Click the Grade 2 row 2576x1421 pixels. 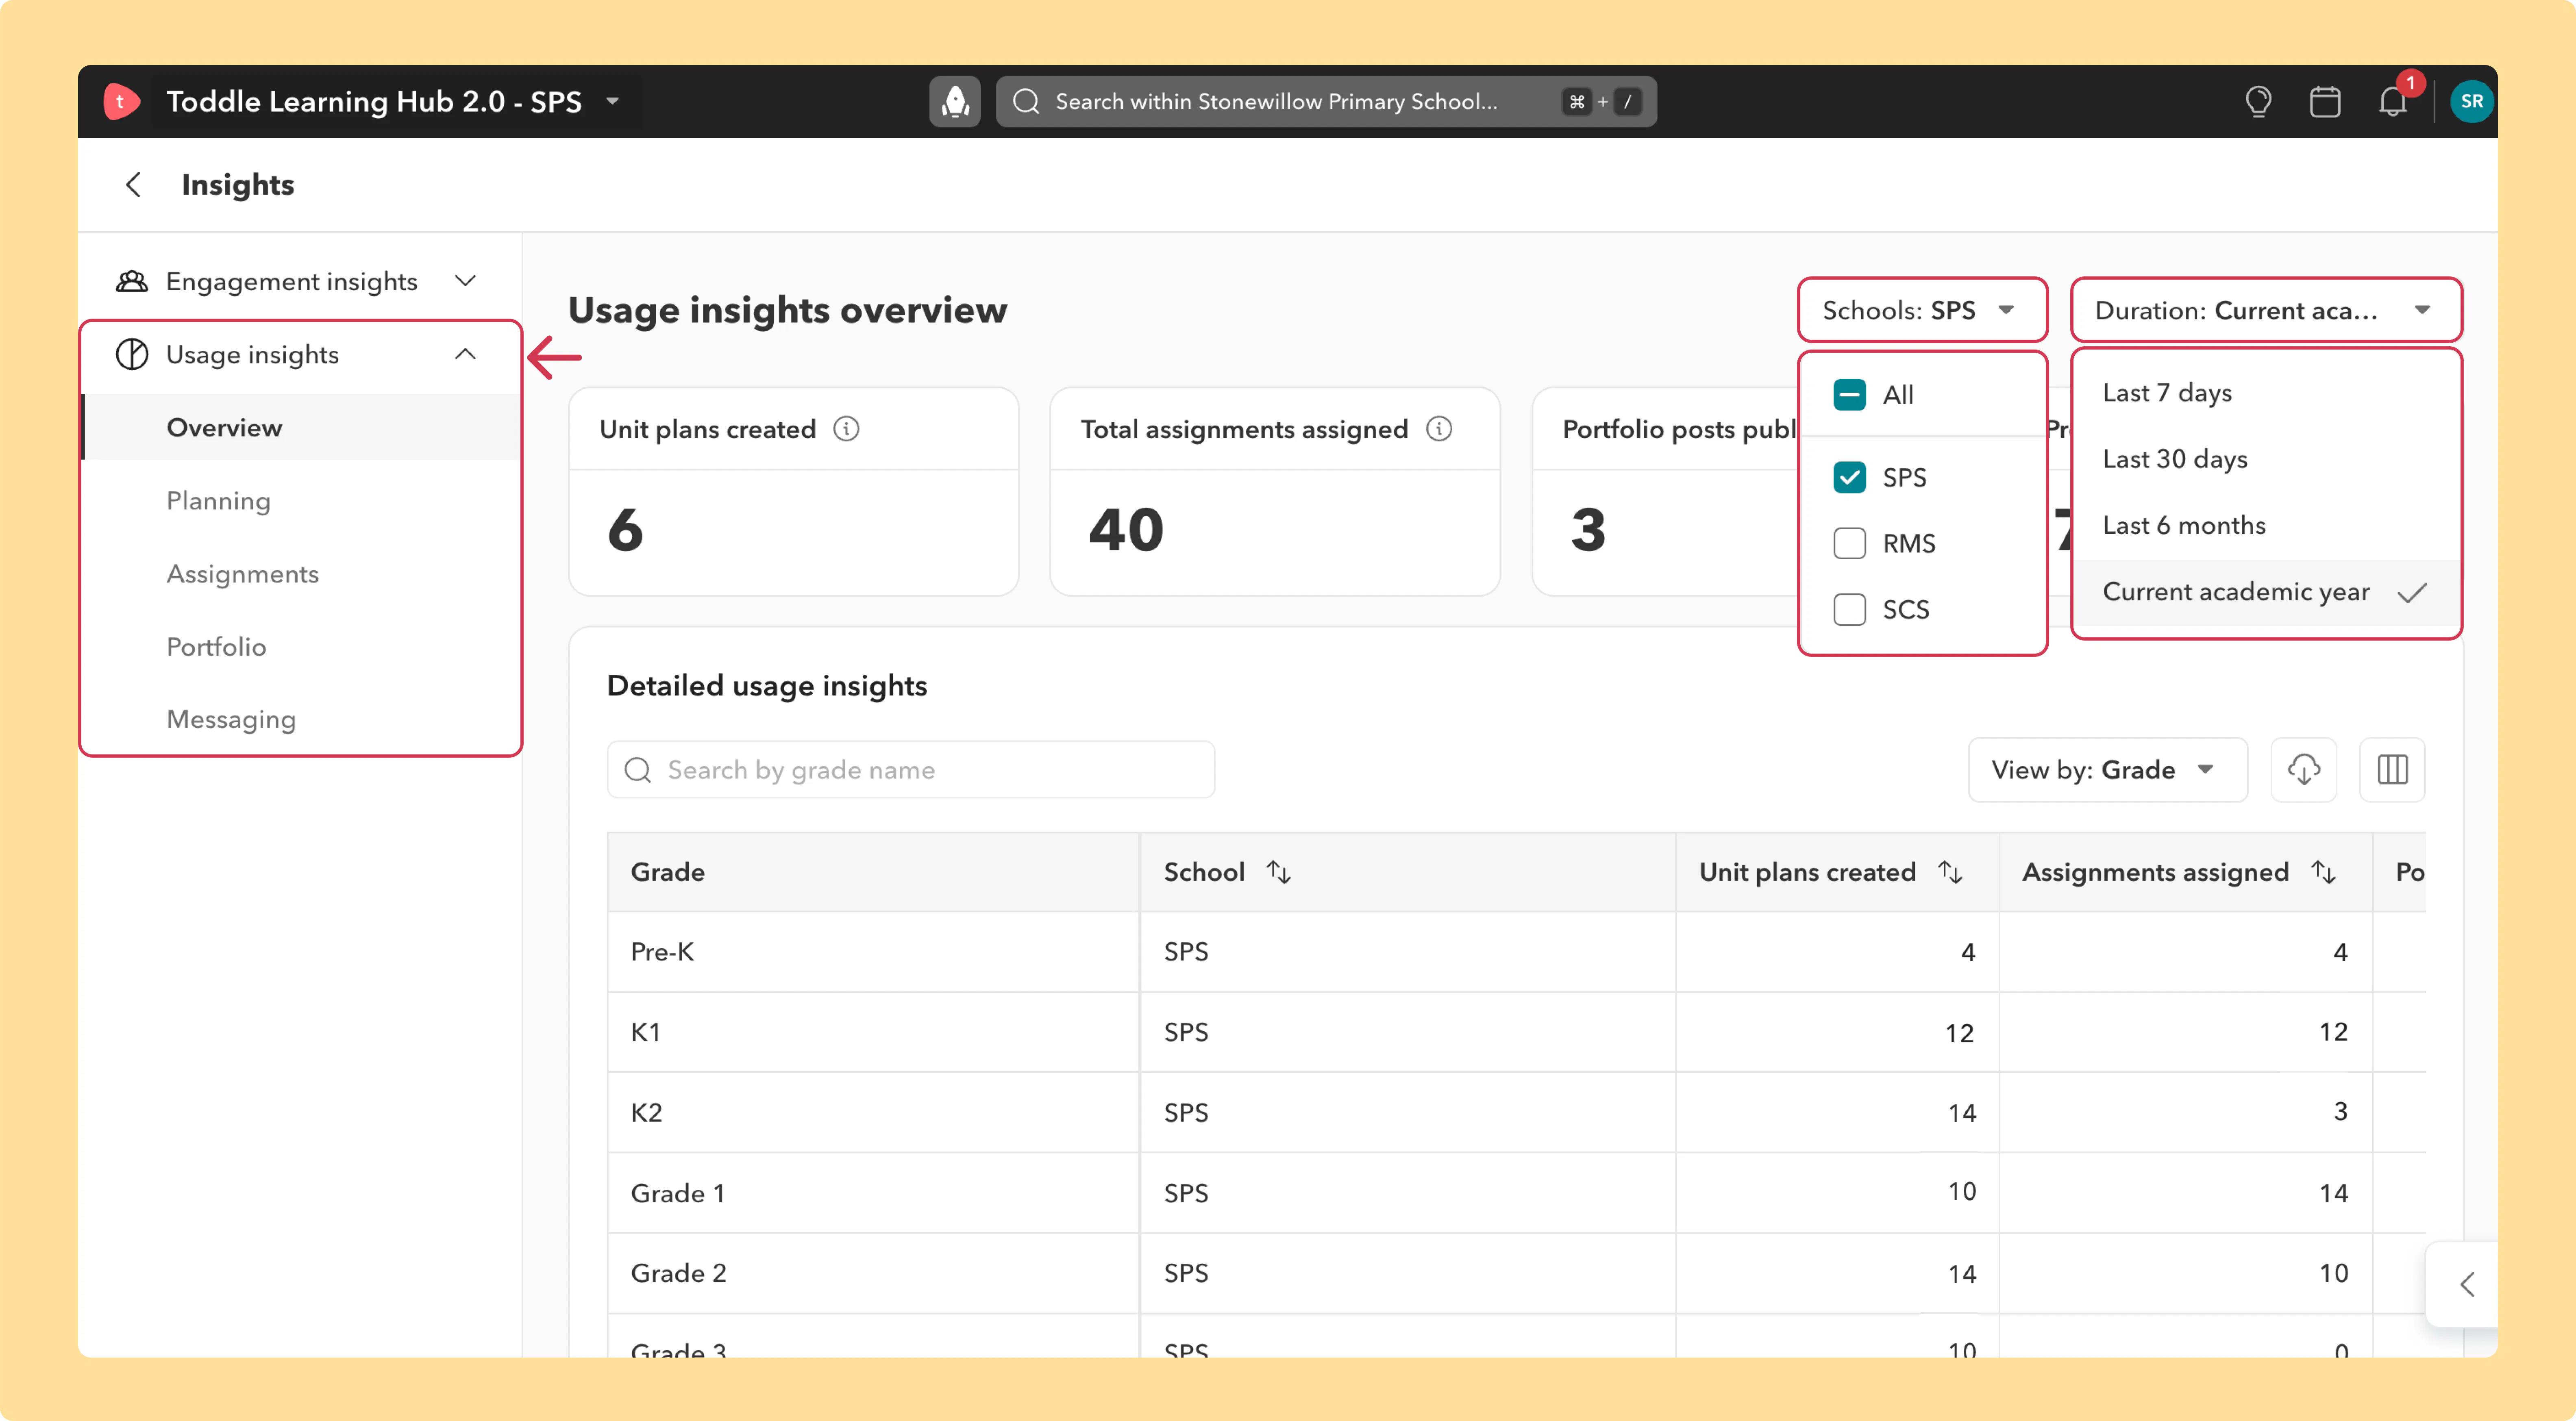1516,1273
